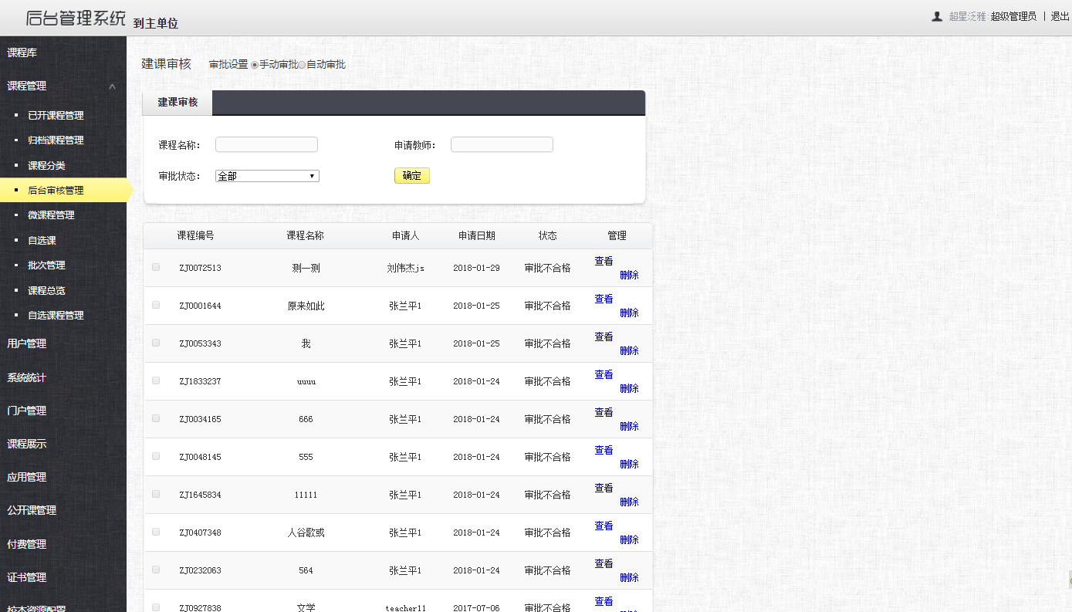Image resolution: width=1072 pixels, height=612 pixels.
Task: Expand the 用户管理 sidebar menu
Action: [x=27, y=343]
